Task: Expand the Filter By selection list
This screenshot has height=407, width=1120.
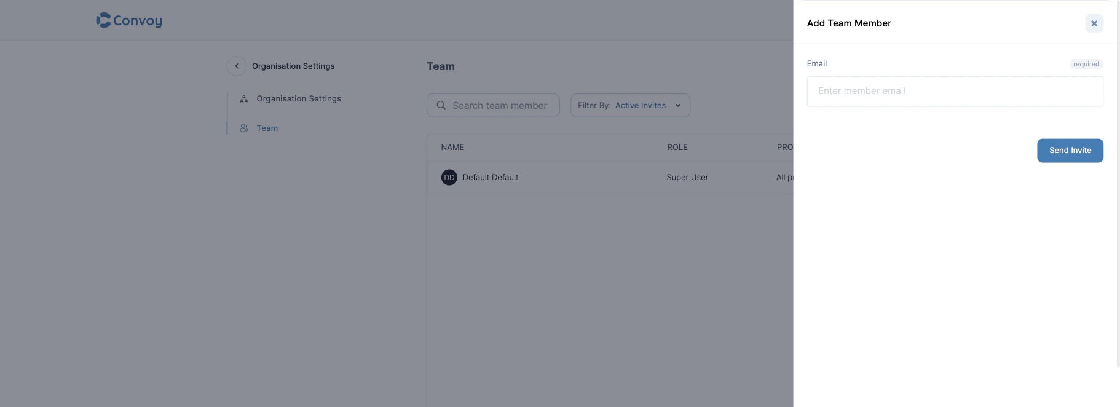Action: click(630, 105)
